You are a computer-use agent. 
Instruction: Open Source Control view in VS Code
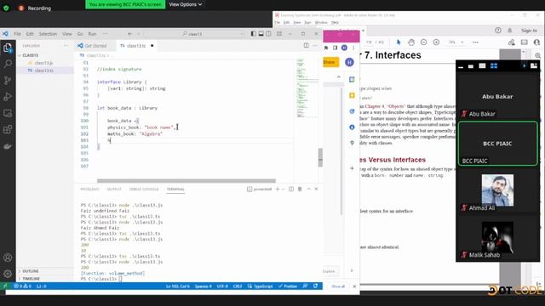pyautogui.click(x=8, y=80)
